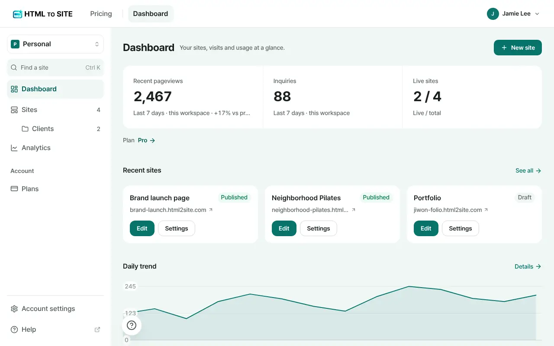554x346 pixels.
Task: Click the Ctrl K shortcut hint
Action: [x=93, y=67]
